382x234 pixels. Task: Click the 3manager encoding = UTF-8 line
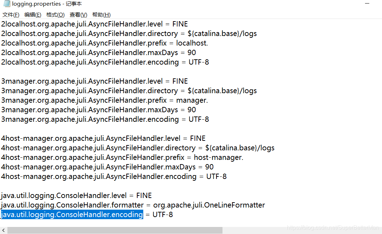pos(105,119)
